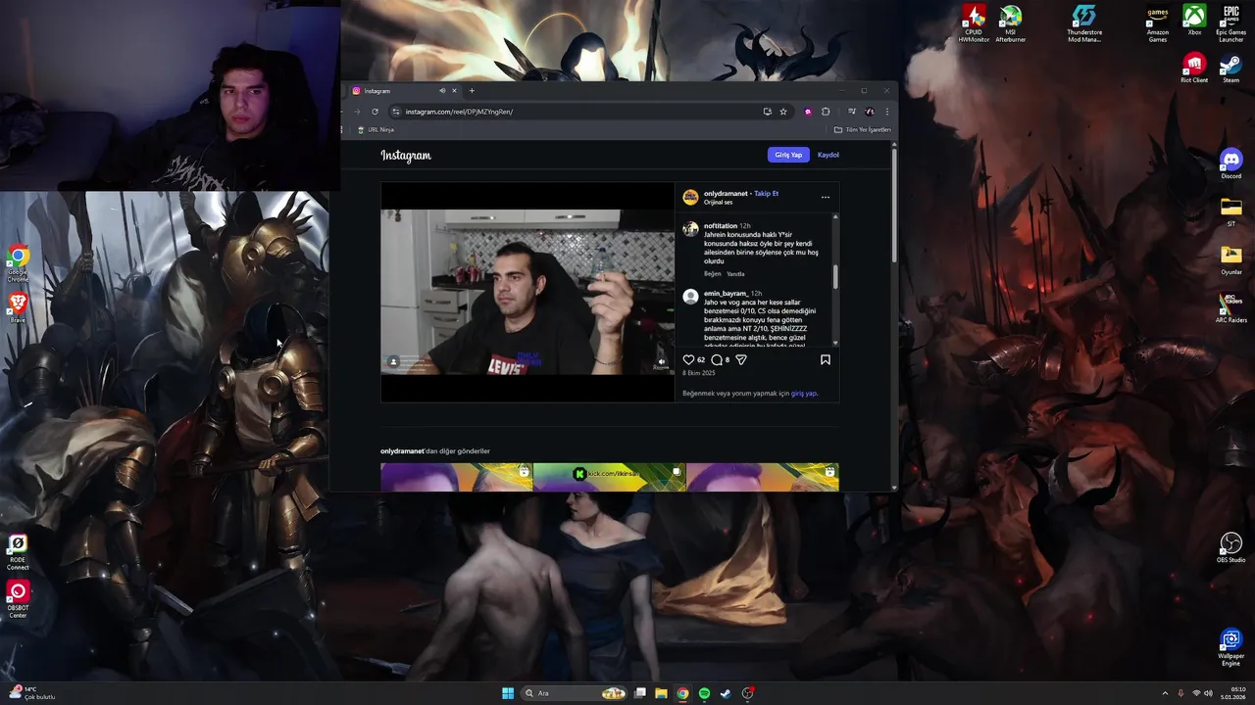This screenshot has height=705, width=1255.
Task: Open Xbox desktop icon
Action: [1194, 21]
